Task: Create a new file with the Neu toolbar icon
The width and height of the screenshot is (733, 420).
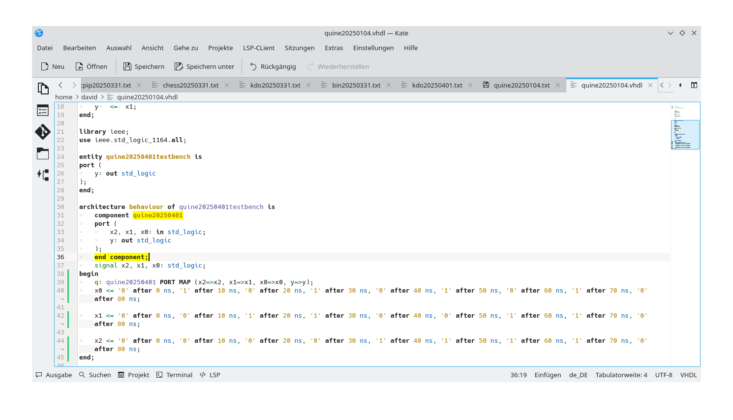Action: pos(52,66)
